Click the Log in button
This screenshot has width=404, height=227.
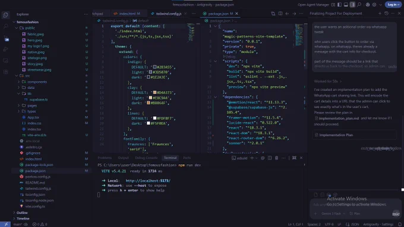(393, 5)
